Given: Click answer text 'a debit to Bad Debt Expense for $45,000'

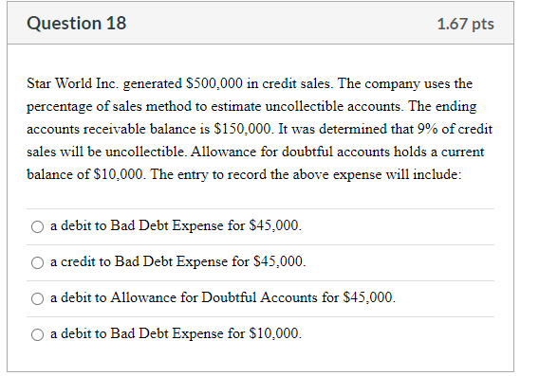Looking at the screenshot, I should [x=176, y=225].
